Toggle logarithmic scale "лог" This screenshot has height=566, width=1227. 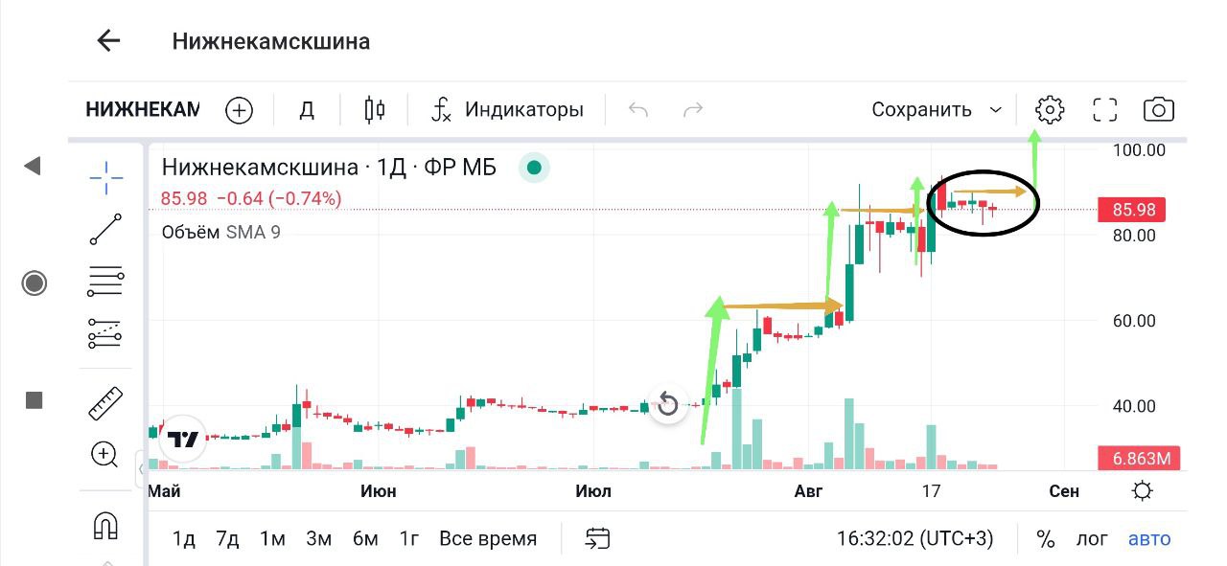click(x=1092, y=539)
